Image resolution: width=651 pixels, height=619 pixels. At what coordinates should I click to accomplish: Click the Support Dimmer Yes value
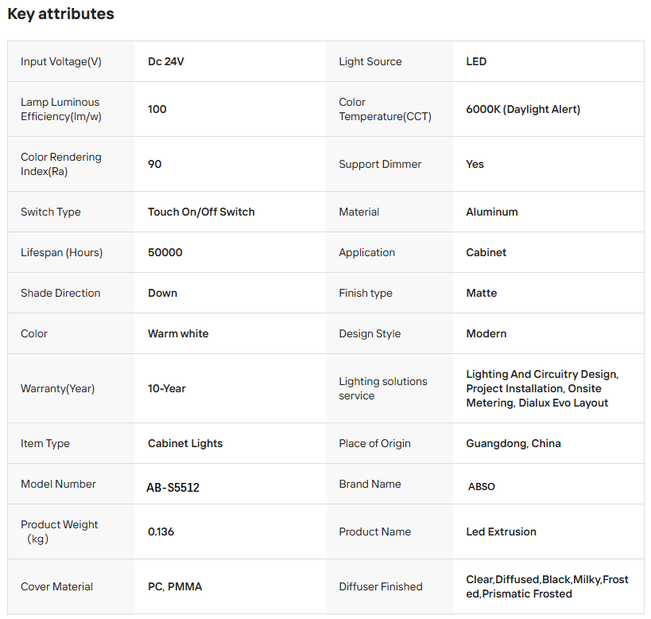475,164
